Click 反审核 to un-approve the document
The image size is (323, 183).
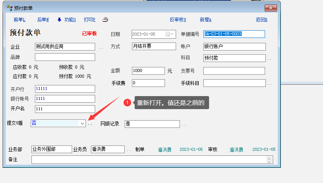point(178,20)
